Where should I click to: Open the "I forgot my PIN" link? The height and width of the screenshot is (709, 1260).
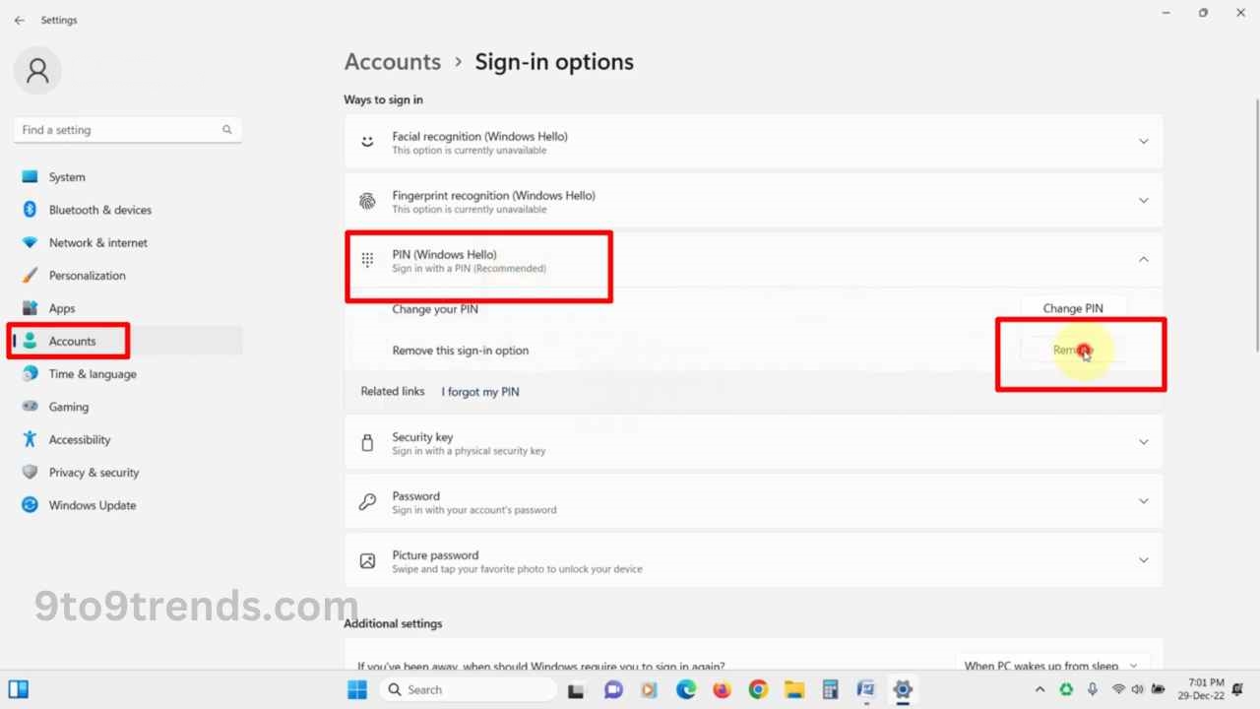(479, 391)
